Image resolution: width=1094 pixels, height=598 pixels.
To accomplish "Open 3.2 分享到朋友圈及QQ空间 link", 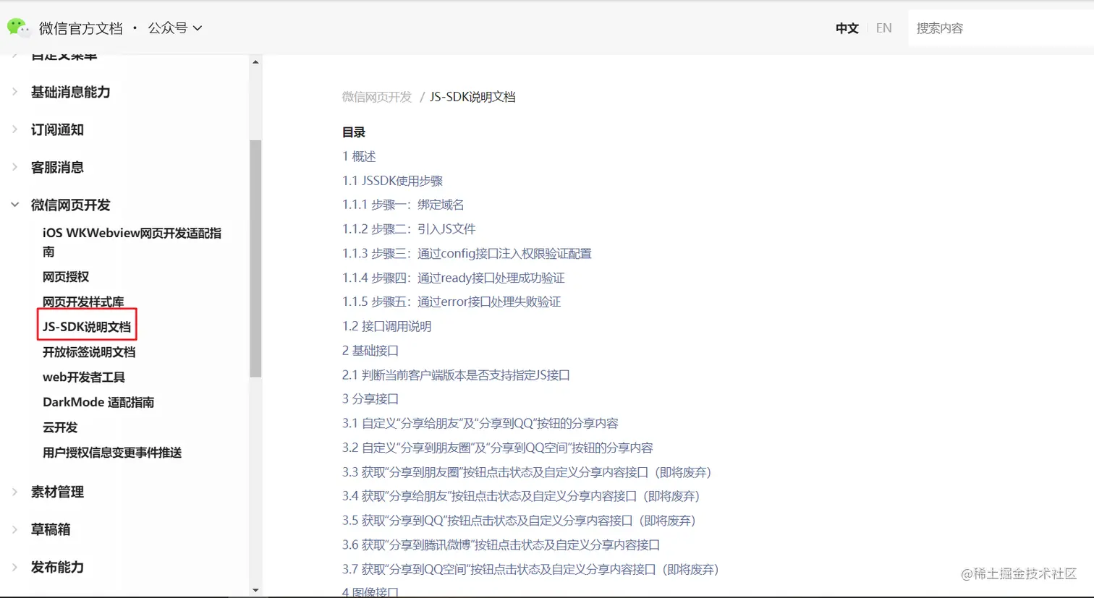I will (x=498, y=448).
